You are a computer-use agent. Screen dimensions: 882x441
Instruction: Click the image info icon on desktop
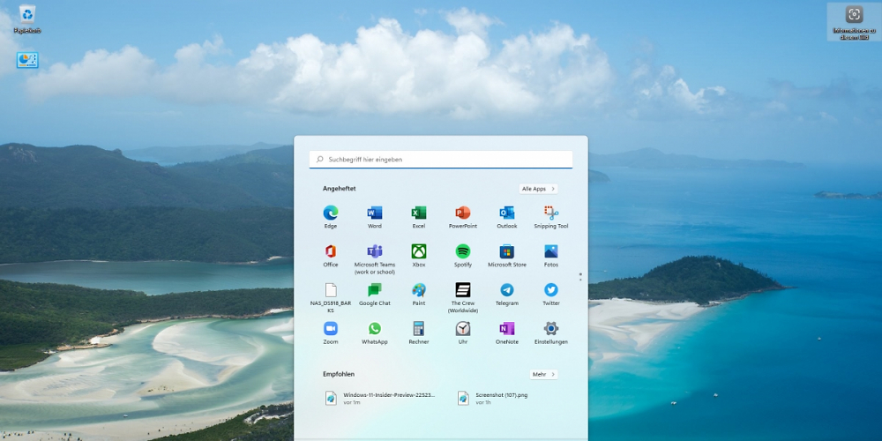tap(854, 21)
